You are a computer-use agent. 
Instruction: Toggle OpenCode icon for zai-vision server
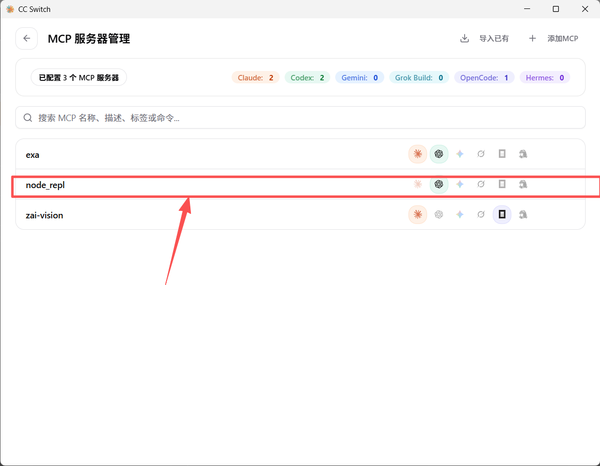pyautogui.click(x=502, y=214)
